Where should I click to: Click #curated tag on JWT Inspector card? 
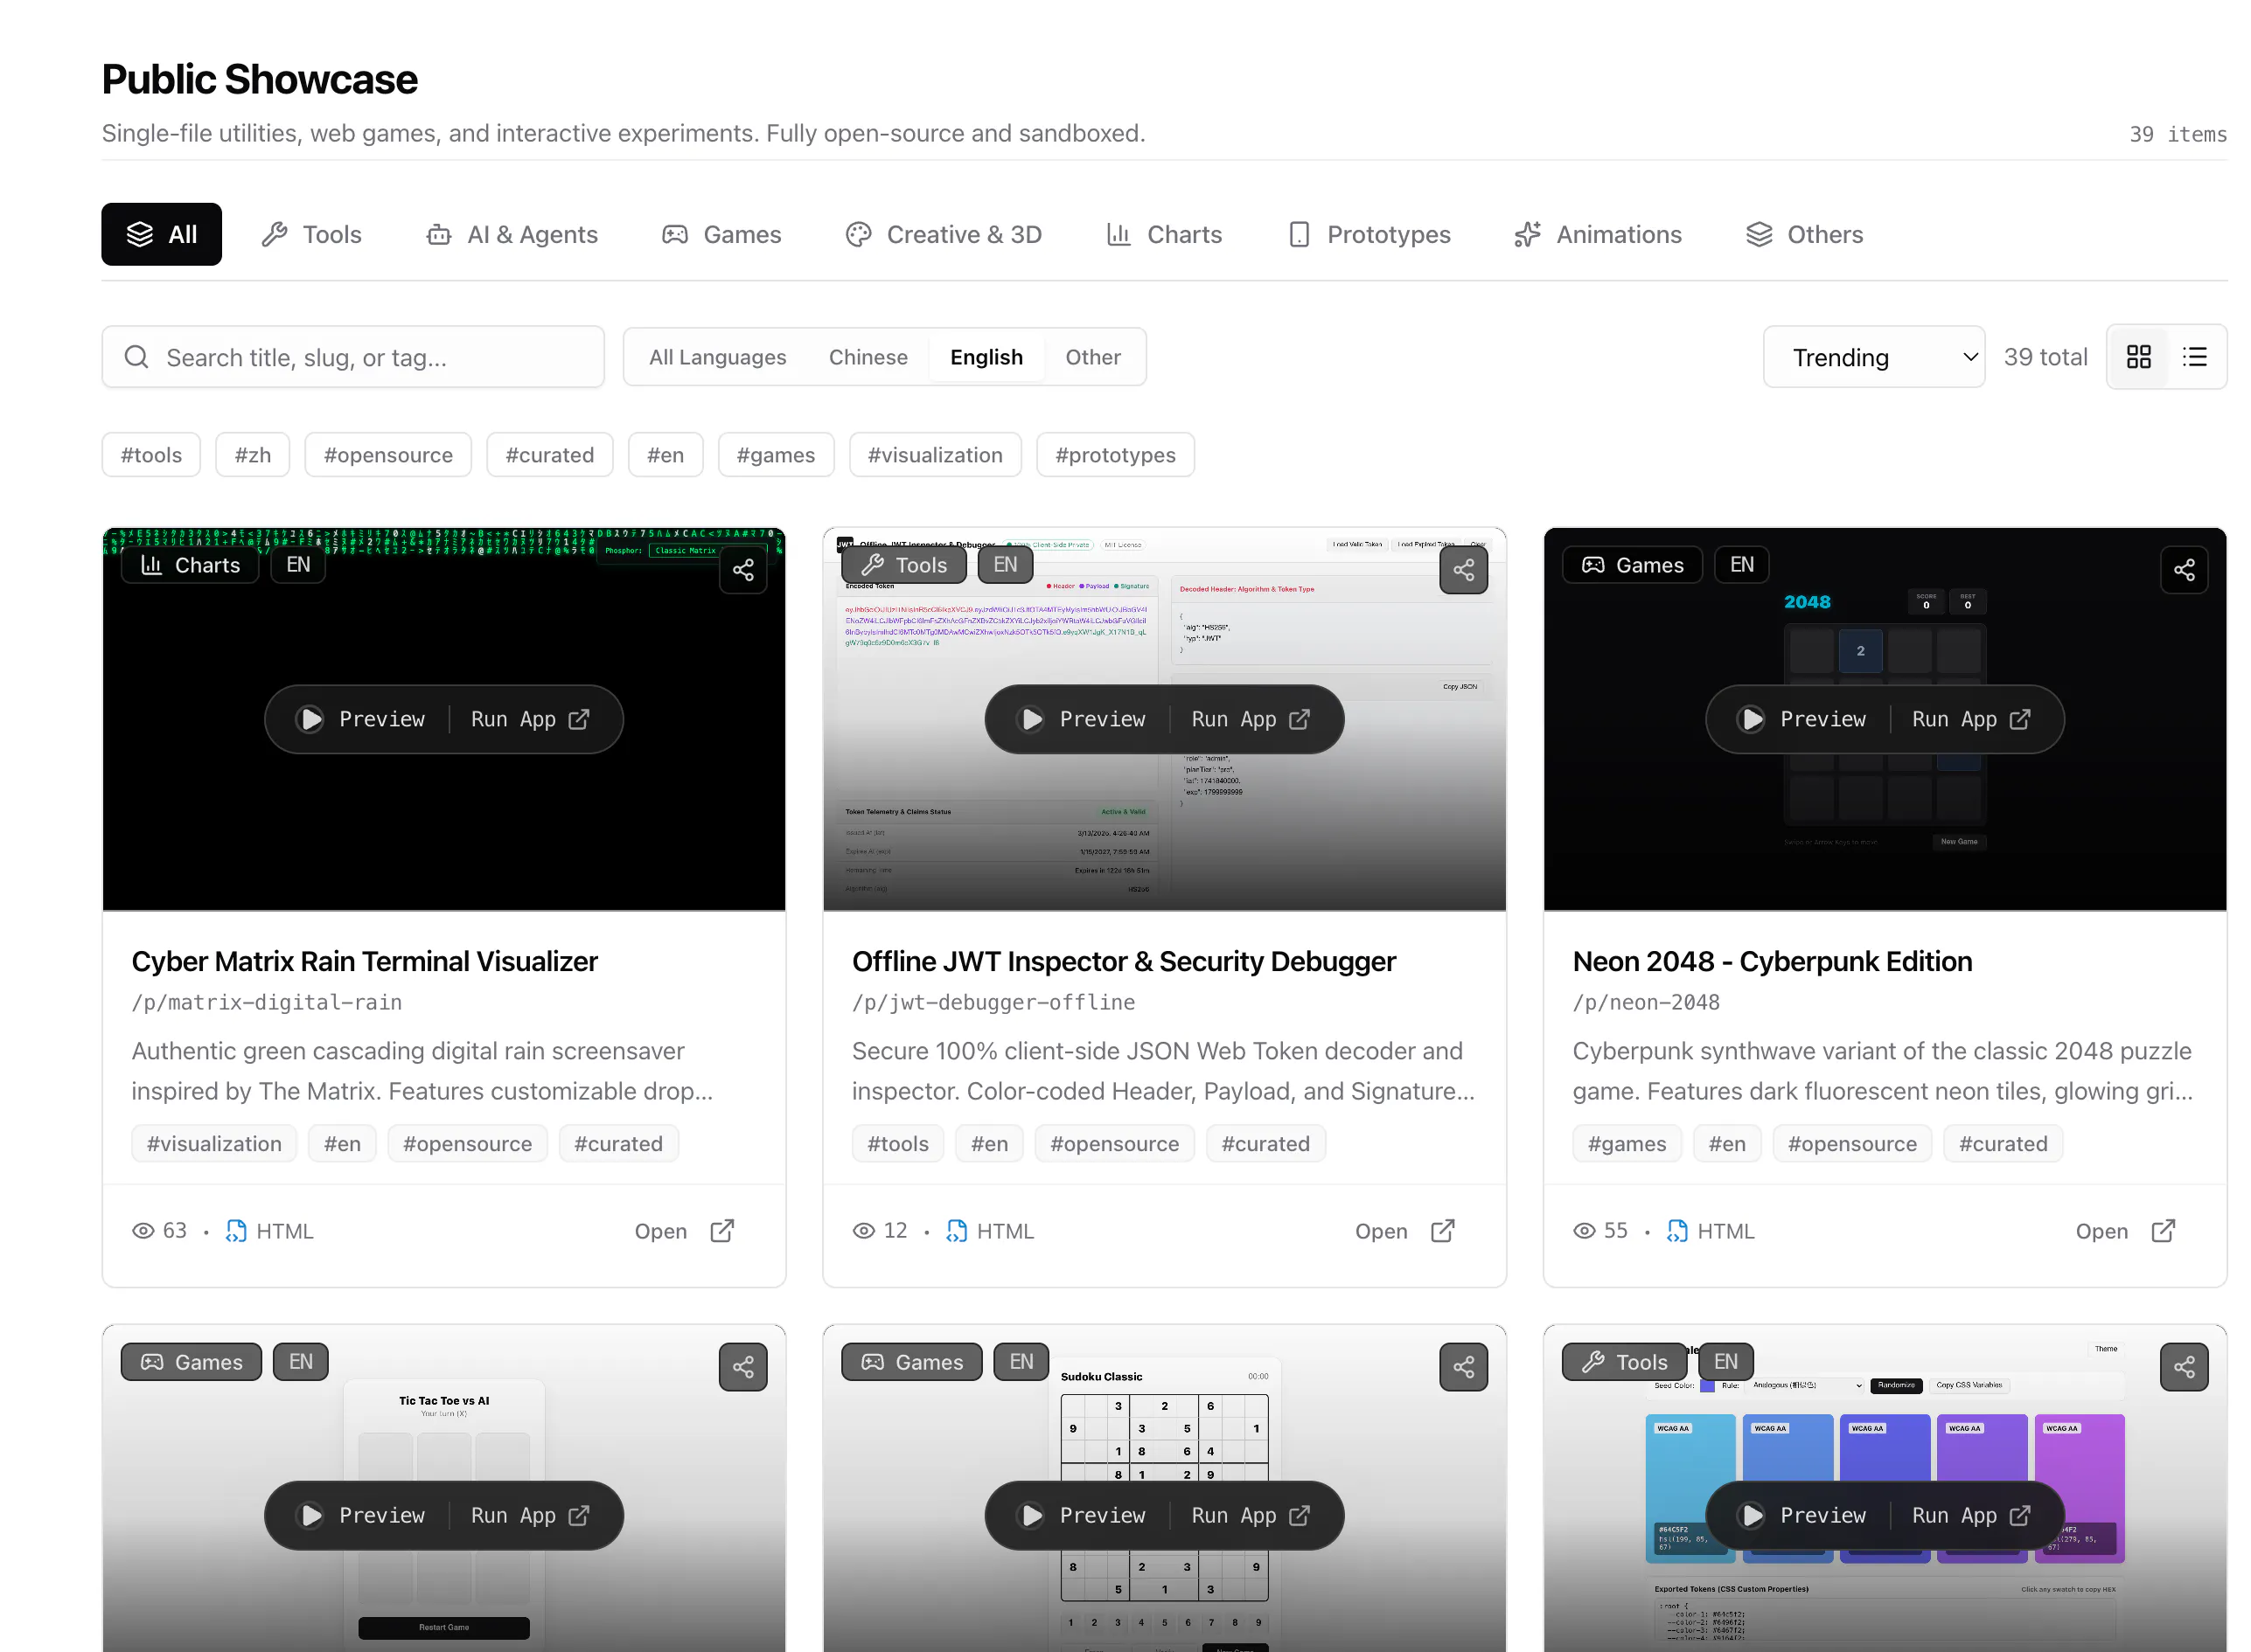1265,1143
